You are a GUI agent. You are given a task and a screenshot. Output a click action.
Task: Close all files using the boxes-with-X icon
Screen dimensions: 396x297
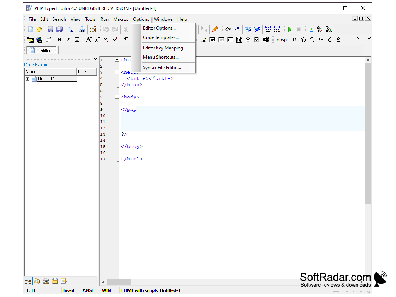coord(82,30)
